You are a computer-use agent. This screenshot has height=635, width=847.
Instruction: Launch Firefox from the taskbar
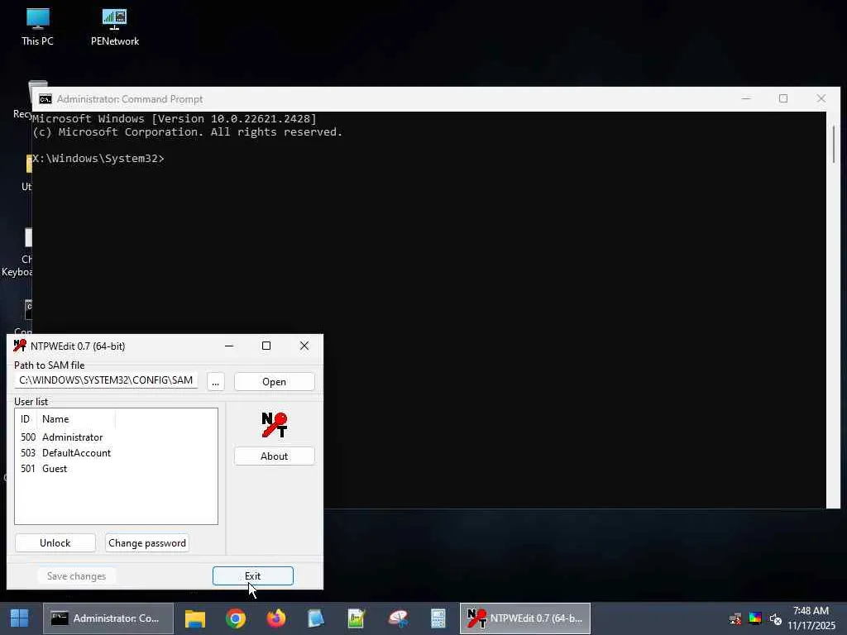click(276, 618)
